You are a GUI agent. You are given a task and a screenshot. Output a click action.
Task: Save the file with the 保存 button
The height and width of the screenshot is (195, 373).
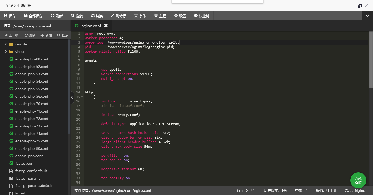coord(10,16)
